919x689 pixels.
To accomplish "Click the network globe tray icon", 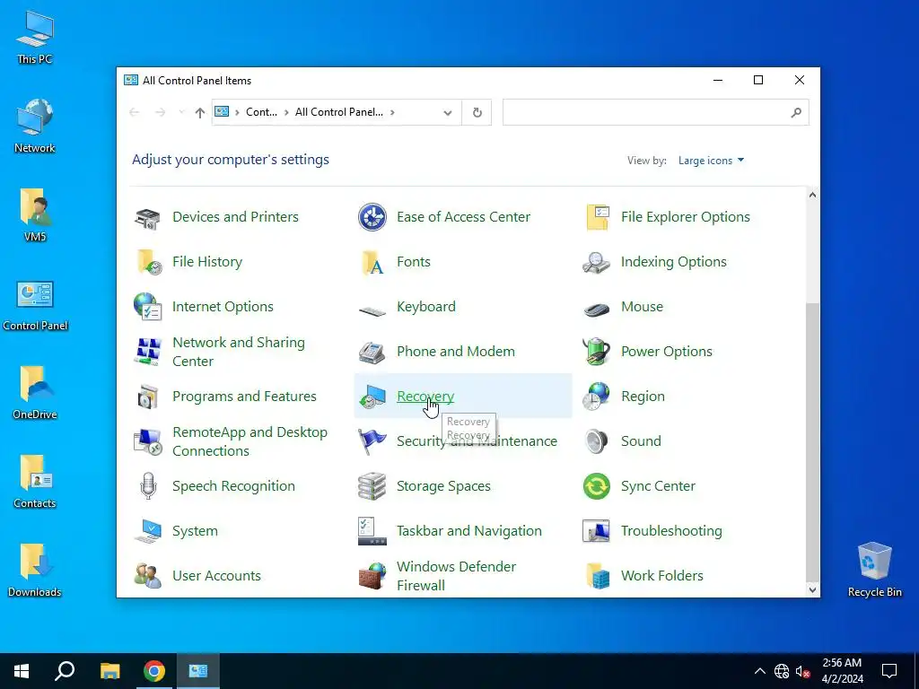I will pos(782,671).
